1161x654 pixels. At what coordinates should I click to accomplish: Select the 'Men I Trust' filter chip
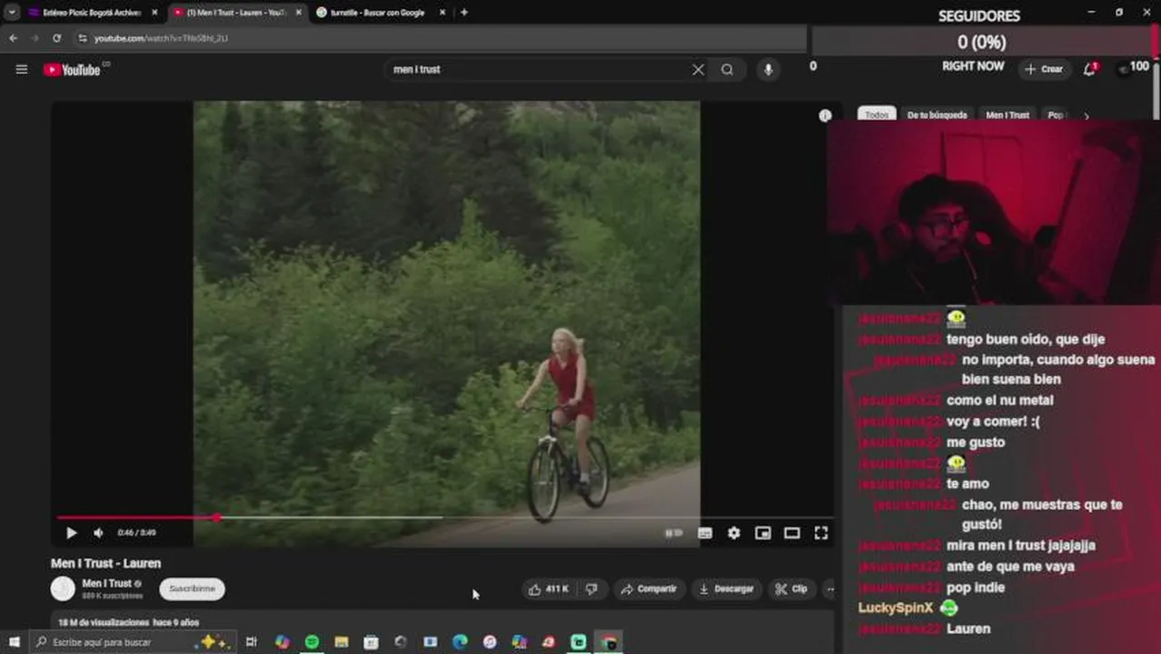[1007, 115]
